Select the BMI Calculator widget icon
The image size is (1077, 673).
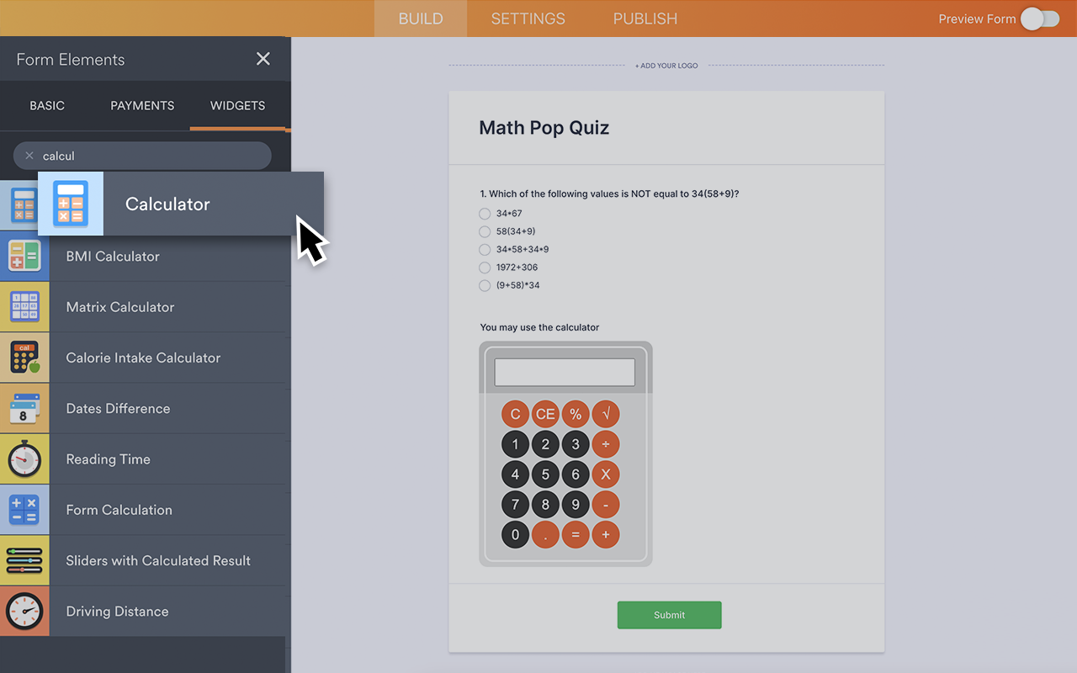point(24,256)
